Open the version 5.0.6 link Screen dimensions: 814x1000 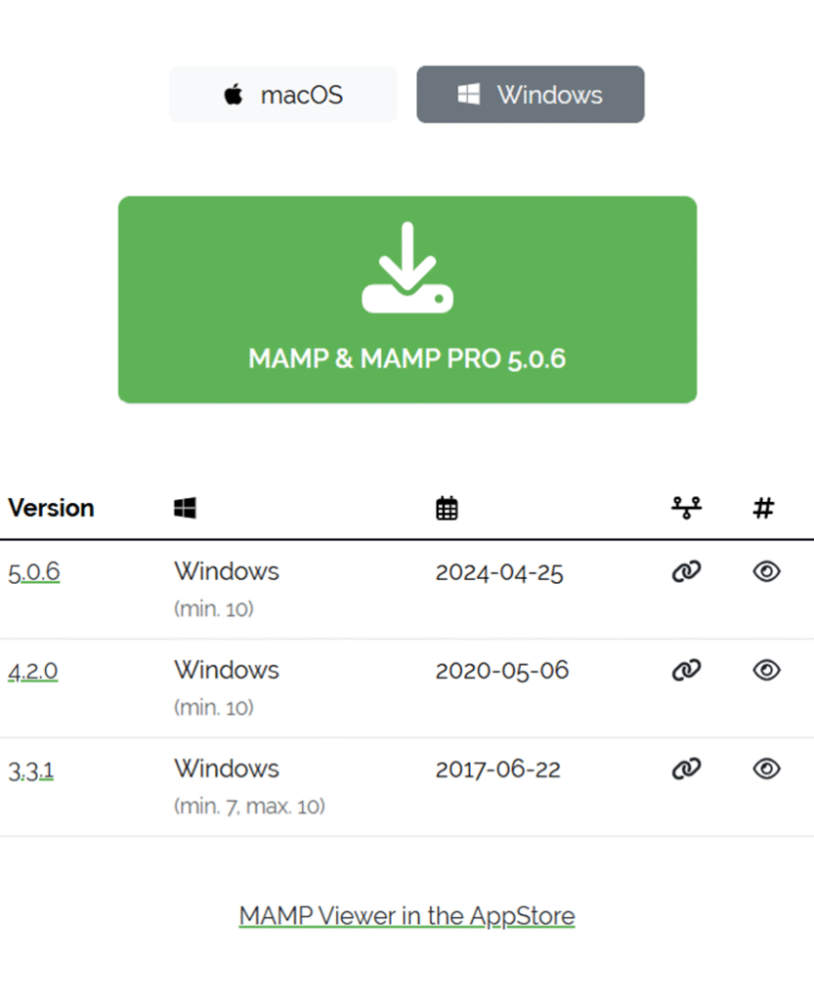[x=34, y=573]
